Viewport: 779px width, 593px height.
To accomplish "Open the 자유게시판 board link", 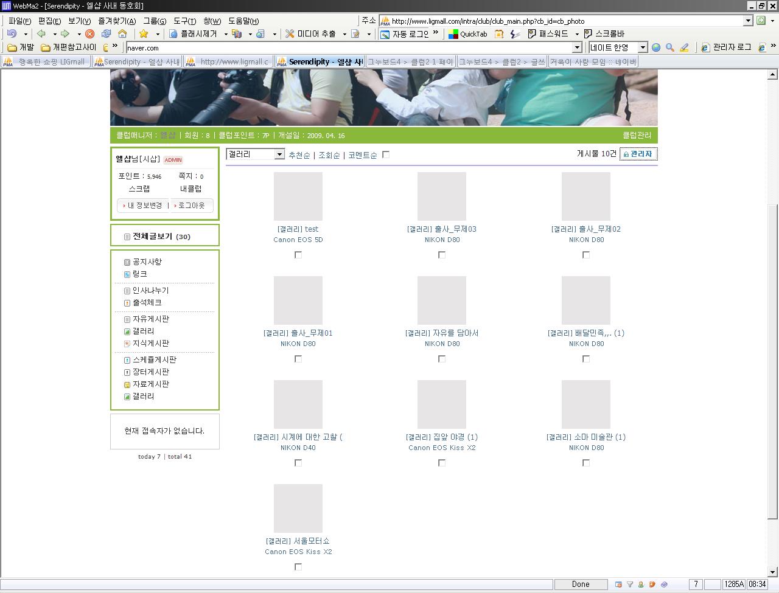I will pyautogui.click(x=151, y=319).
